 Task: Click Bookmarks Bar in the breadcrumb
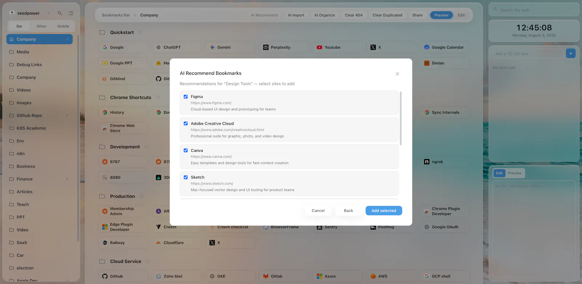click(x=116, y=15)
